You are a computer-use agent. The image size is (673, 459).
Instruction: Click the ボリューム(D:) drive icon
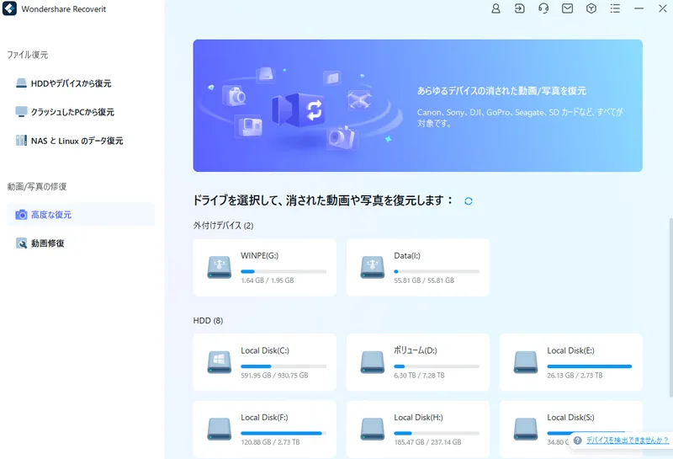click(373, 362)
